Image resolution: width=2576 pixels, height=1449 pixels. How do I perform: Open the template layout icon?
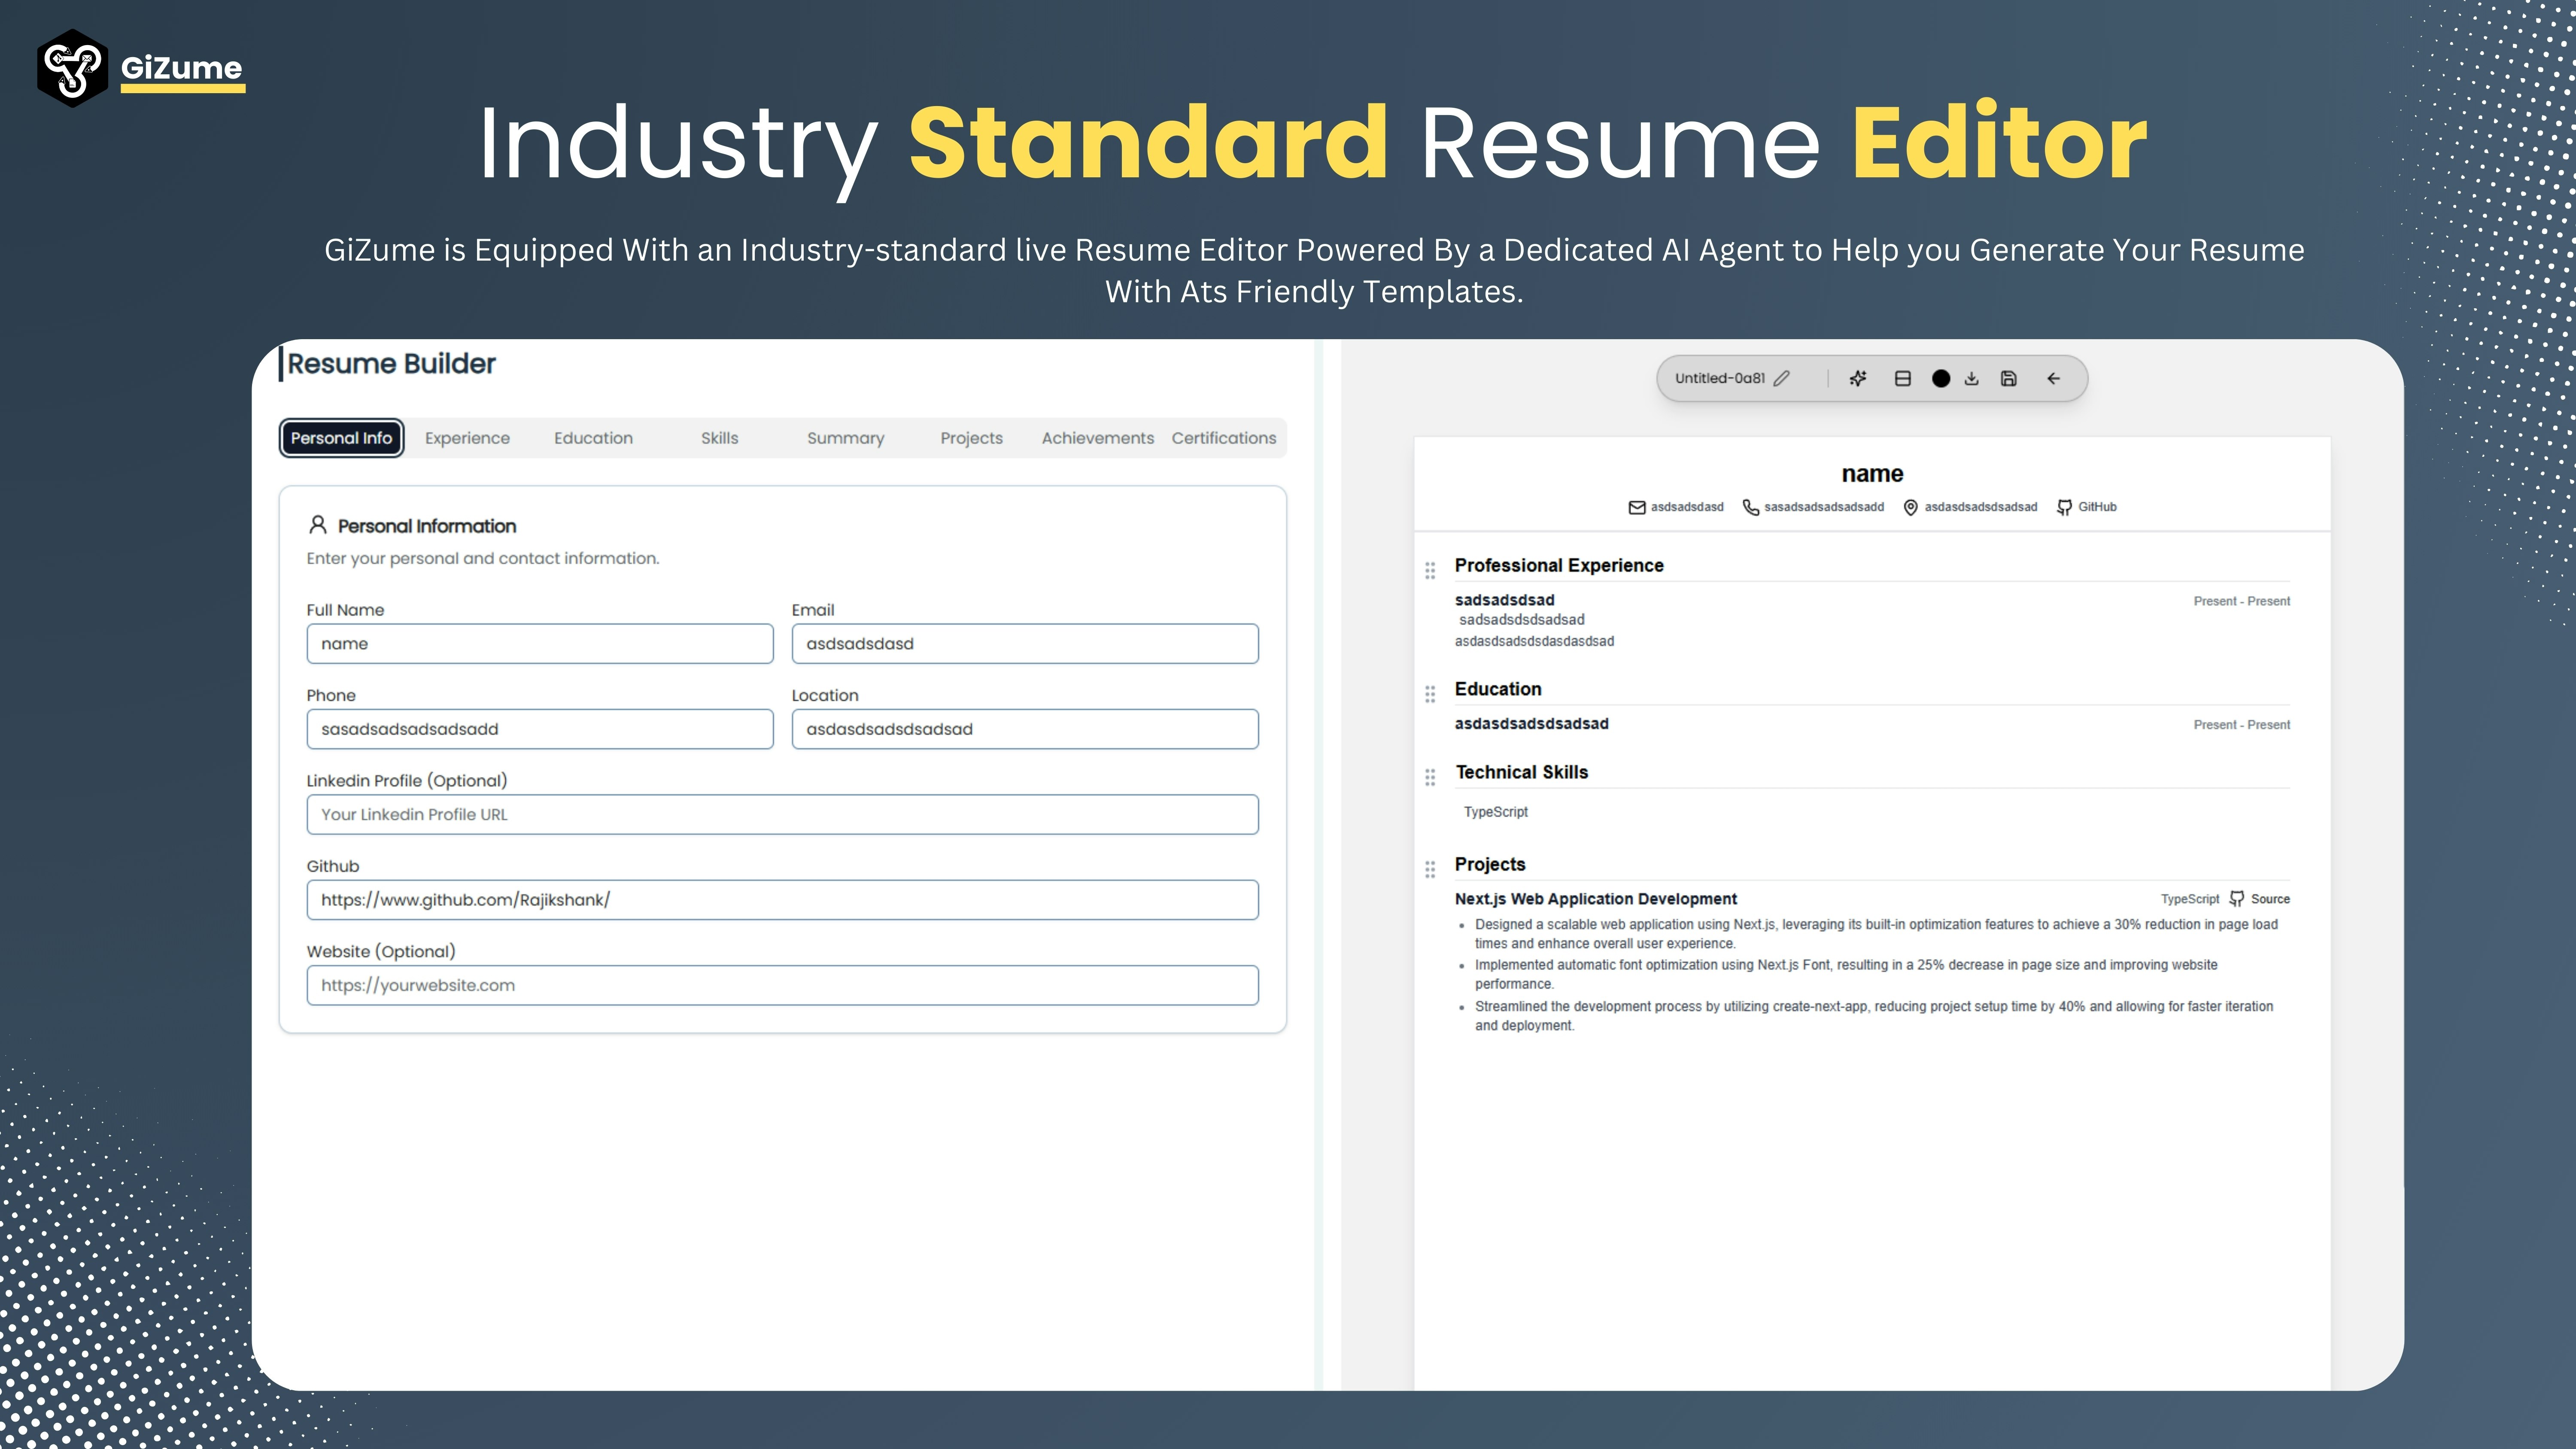[x=1903, y=378]
